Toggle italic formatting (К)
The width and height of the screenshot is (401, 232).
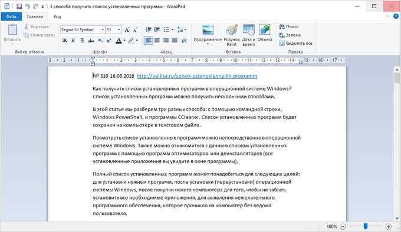point(73,40)
